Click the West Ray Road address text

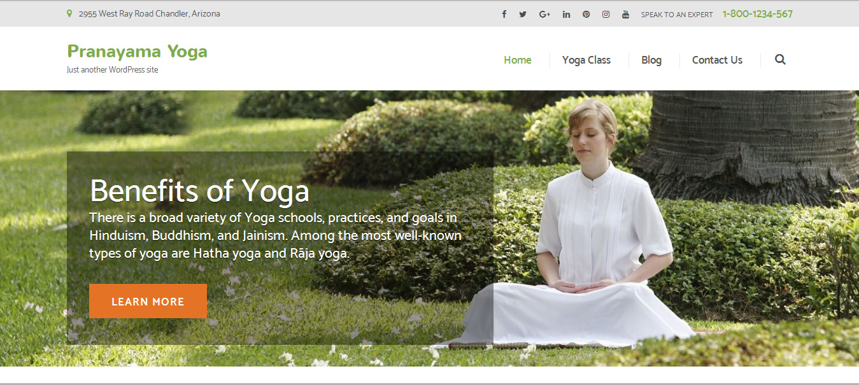point(150,13)
